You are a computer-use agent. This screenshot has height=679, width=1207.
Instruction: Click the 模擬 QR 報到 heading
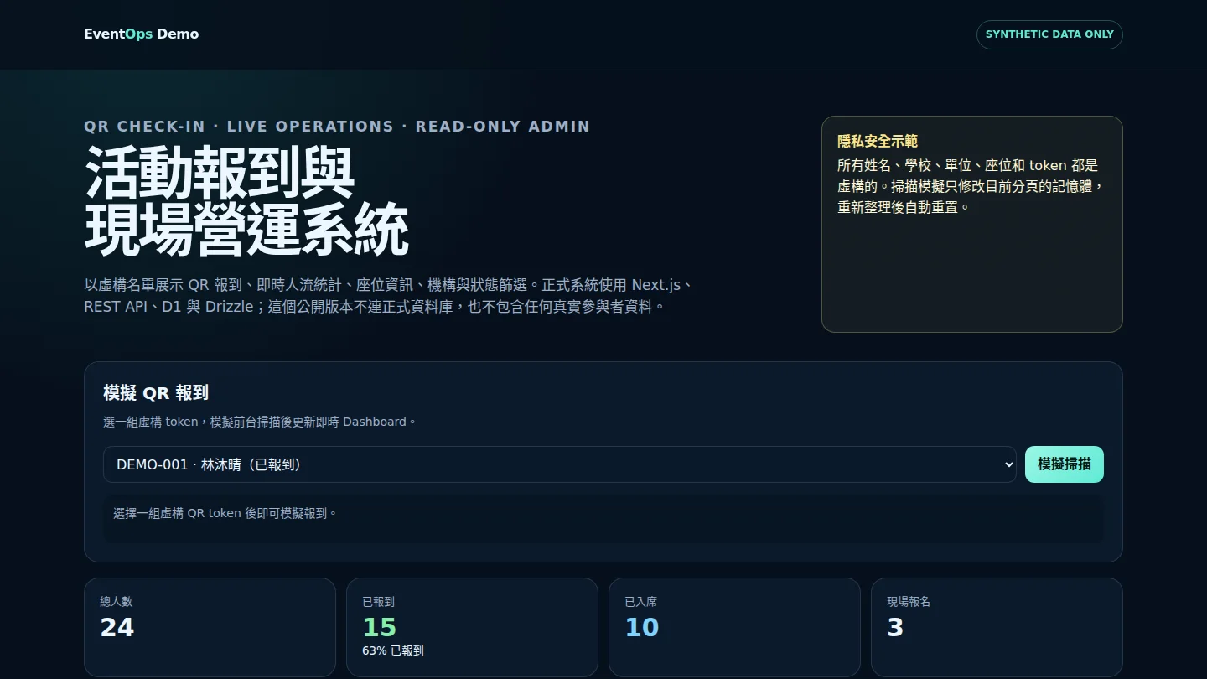click(156, 393)
